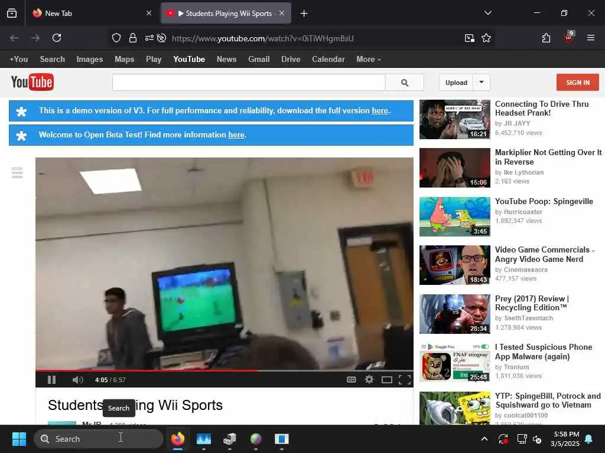Viewport: 605px width, 453px height.
Task: Toggle theater mode on the player
Action: pos(386,380)
